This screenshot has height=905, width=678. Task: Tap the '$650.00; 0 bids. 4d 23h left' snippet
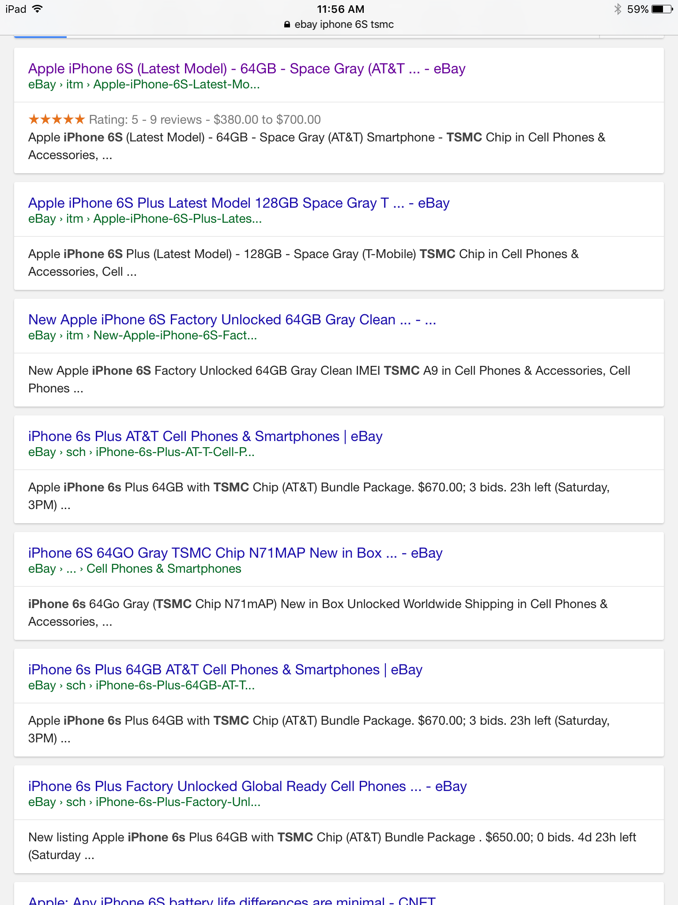coord(332,846)
